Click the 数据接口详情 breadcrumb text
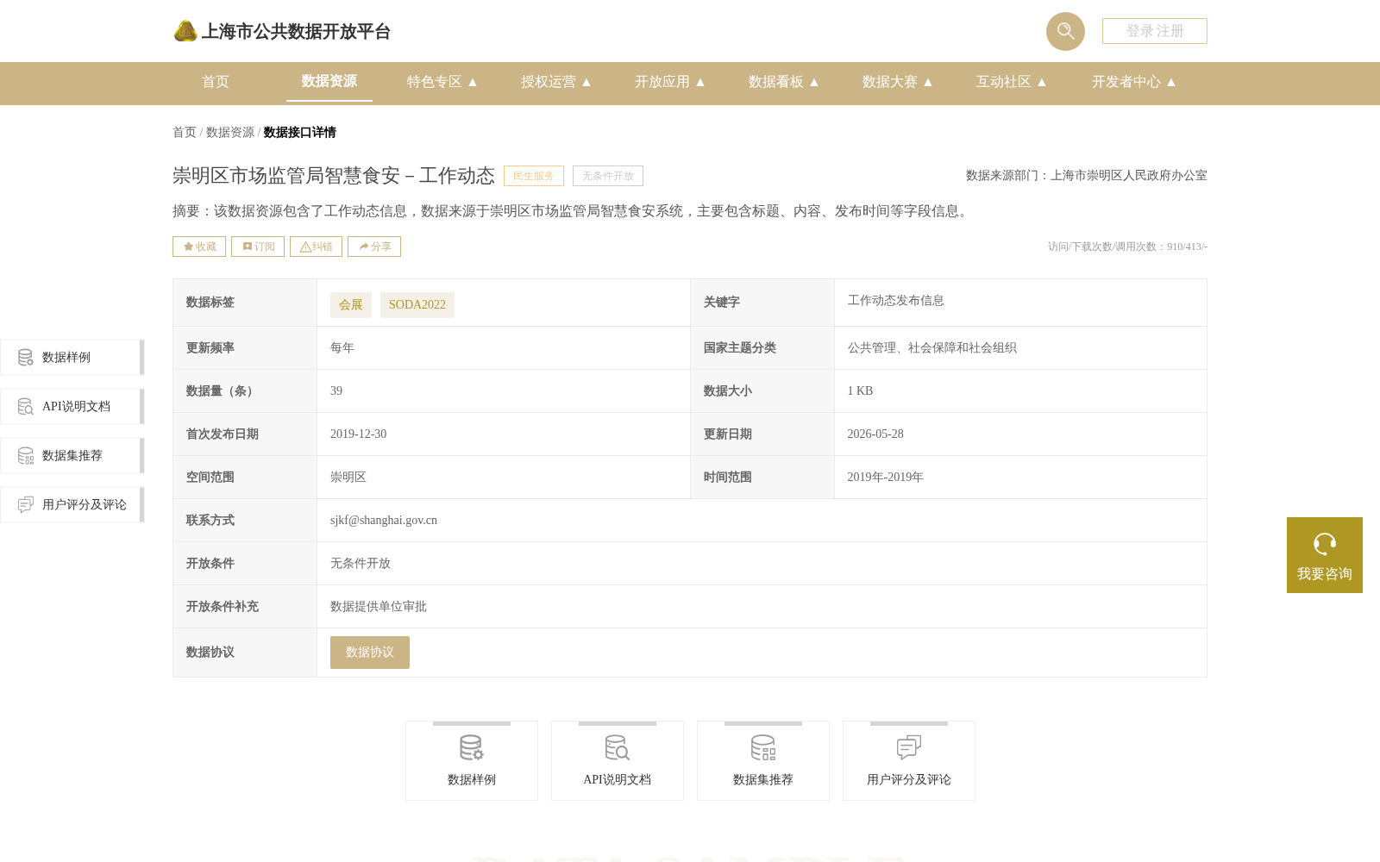 300,133
